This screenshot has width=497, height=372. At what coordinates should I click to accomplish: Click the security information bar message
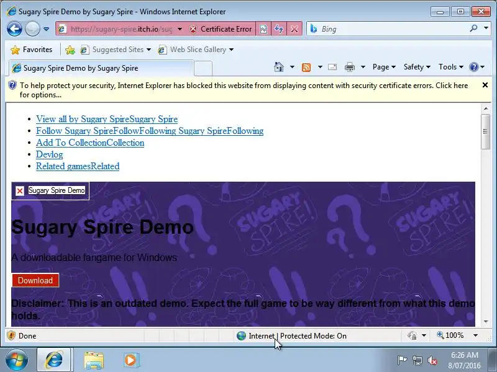(x=244, y=90)
